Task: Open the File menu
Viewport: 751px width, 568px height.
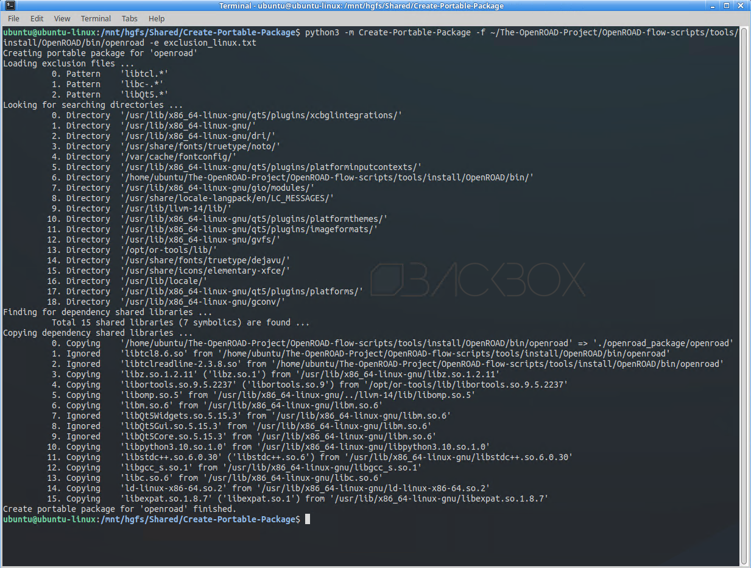Action: point(13,18)
